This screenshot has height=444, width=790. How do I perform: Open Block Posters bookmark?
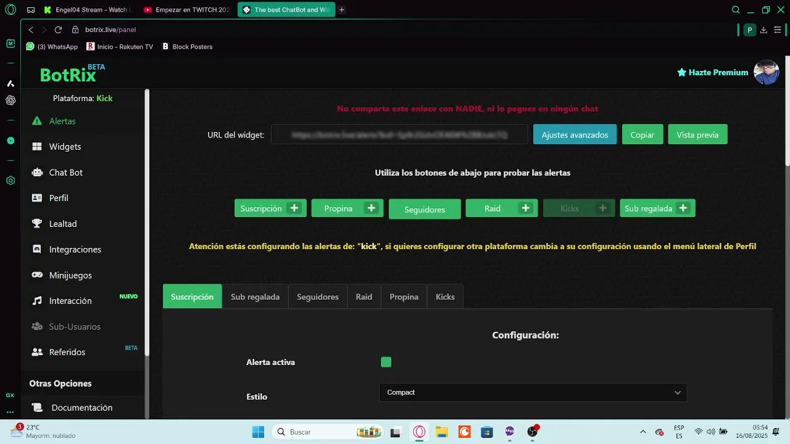[x=187, y=47]
